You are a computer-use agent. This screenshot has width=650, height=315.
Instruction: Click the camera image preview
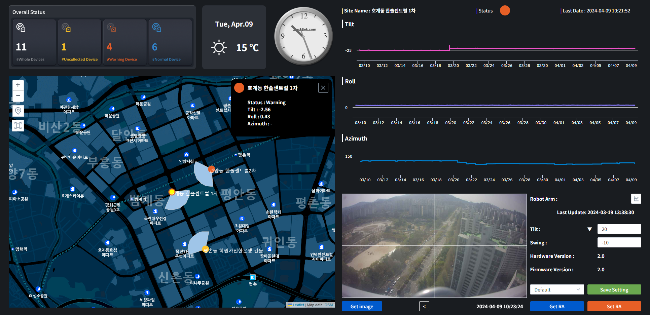tap(434, 245)
